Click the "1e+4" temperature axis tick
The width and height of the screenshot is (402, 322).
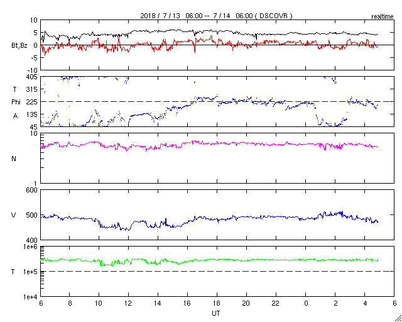click(x=31, y=297)
